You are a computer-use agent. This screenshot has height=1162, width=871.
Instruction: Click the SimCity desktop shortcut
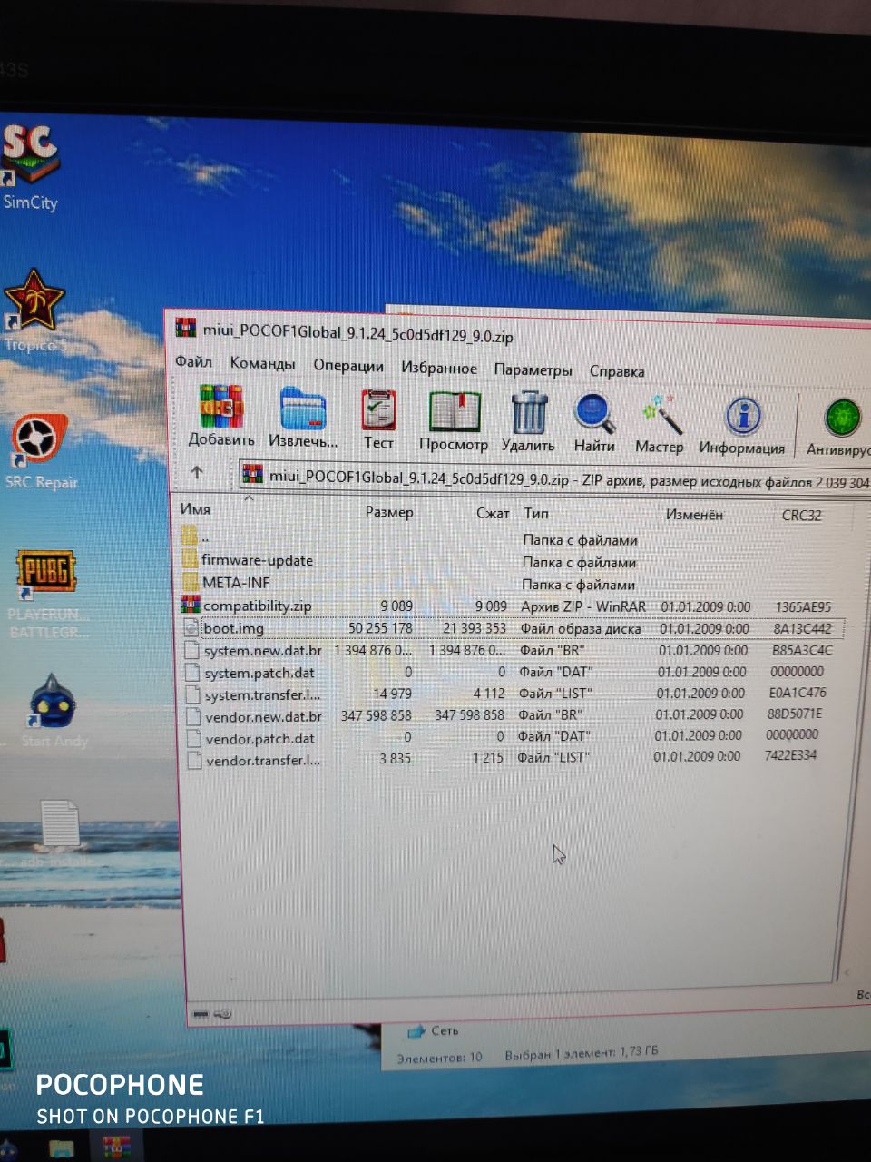30,168
